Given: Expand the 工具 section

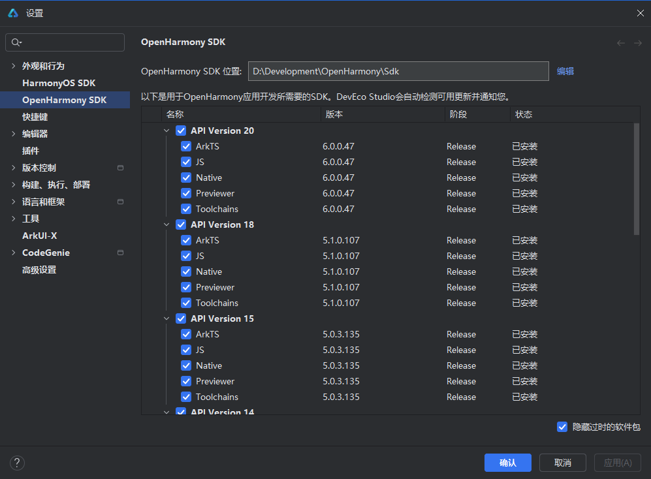Looking at the screenshot, I should click(x=13, y=219).
